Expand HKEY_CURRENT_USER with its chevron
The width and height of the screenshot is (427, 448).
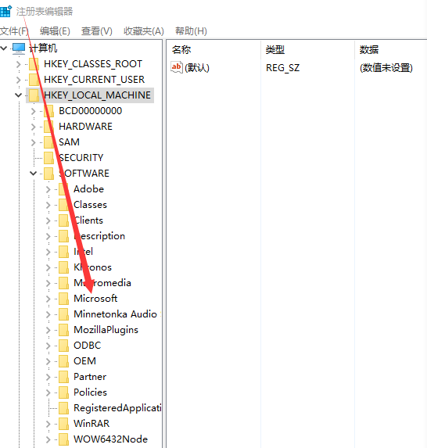pos(19,80)
